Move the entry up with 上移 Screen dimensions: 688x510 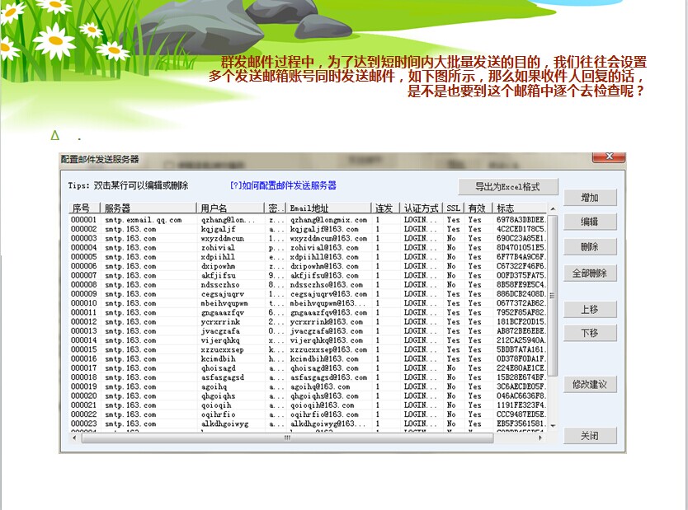[x=589, y=310]
